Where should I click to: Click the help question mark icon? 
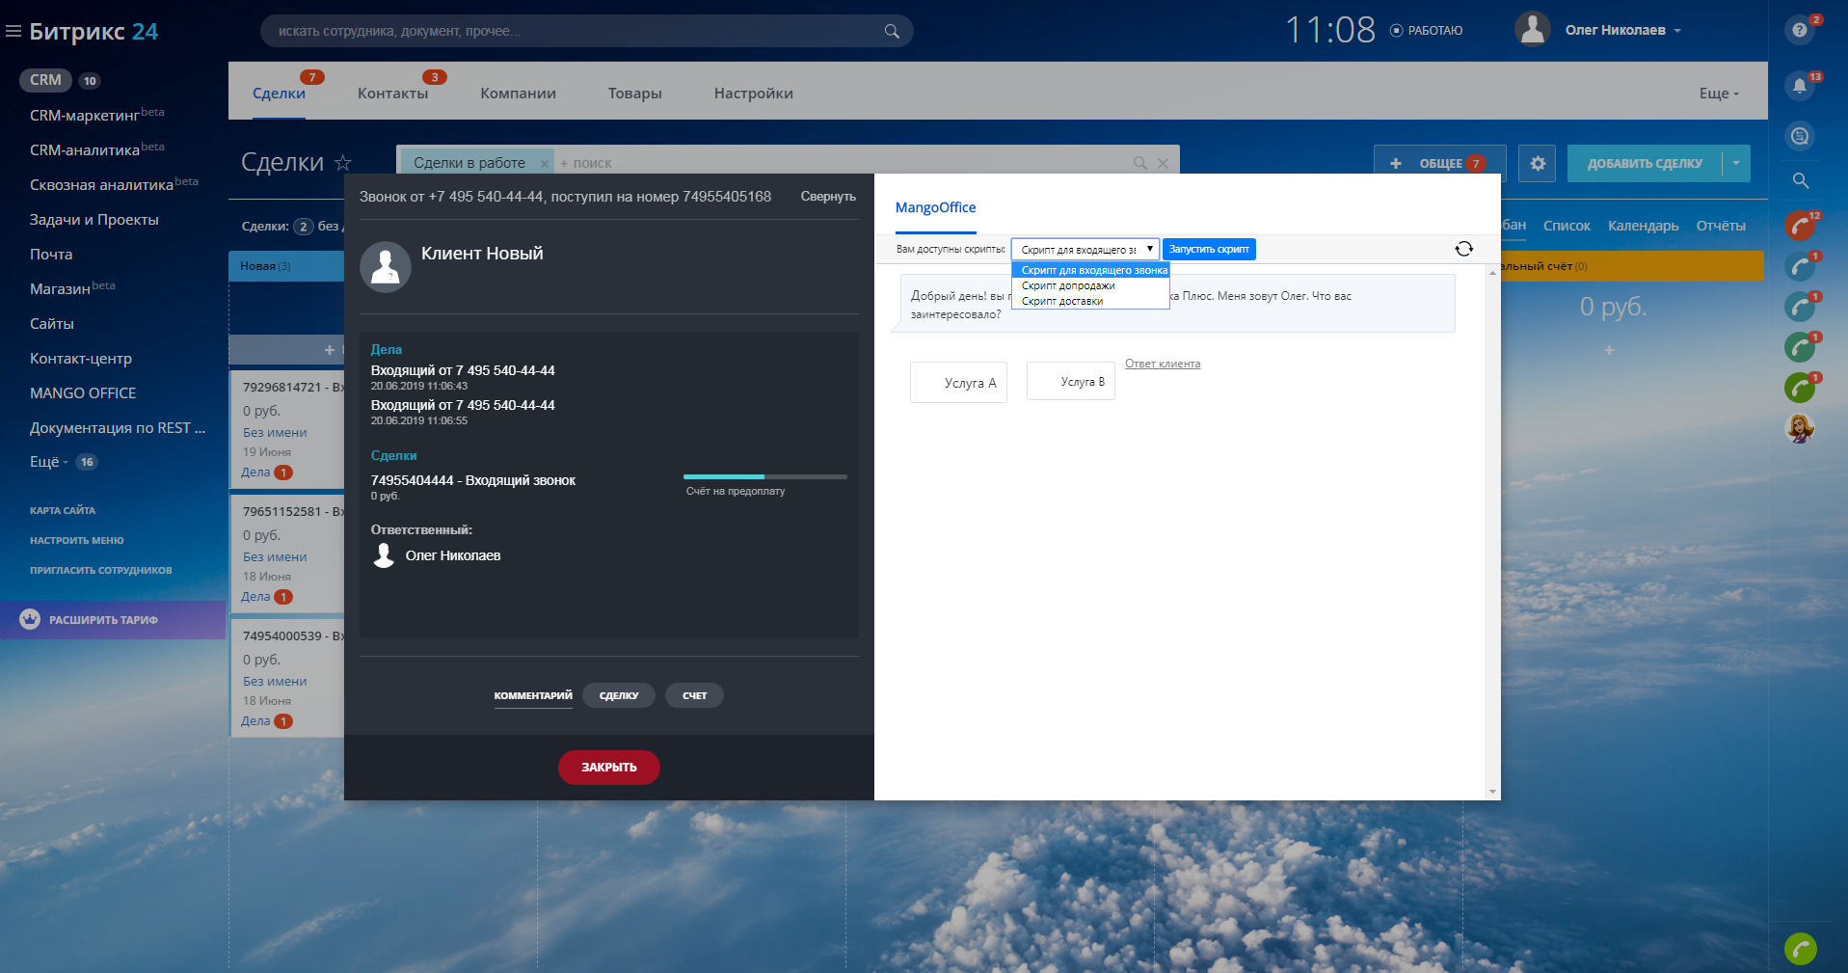tap(1799, 30)
